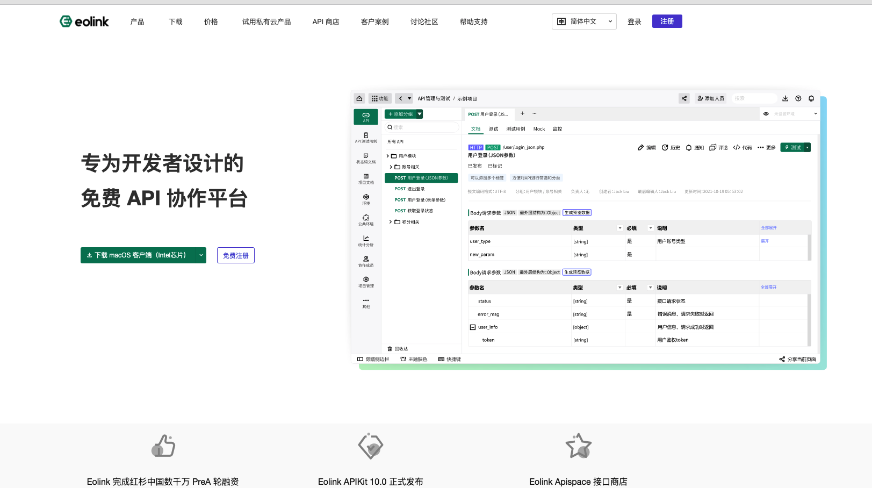Click 下载 macOS 客户端 button
Viewport: 872px width, 488px height.
pos(138,255)
